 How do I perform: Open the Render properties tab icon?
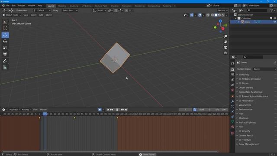(x=232, y=70)
